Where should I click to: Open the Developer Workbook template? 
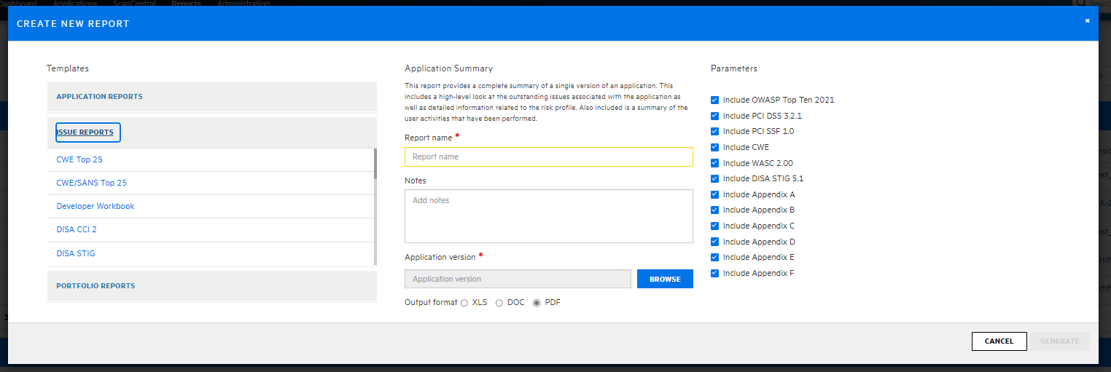[95, 206]
